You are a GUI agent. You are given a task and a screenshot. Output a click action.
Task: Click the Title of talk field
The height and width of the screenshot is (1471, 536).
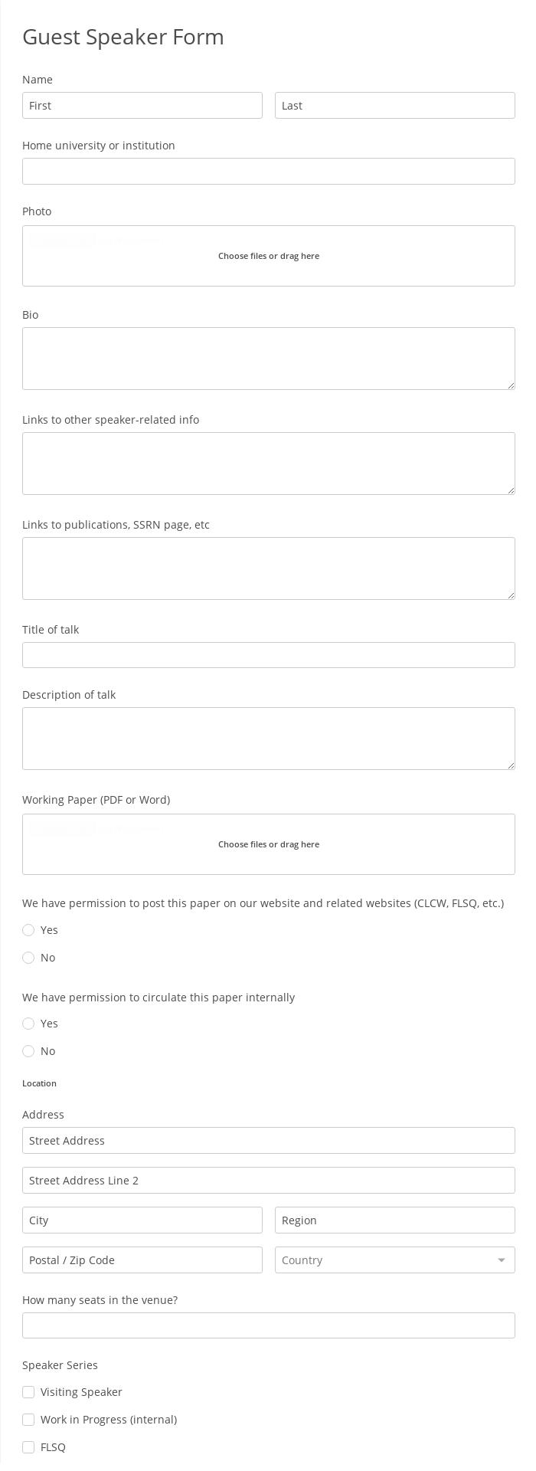pos(268,654)
